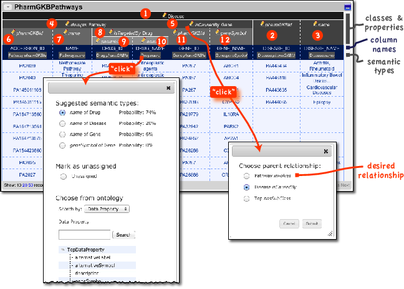Click pencil icon of Gene pharmGKBId property
The height and width of the screenshot is (289, 404).
coord(175,32)
